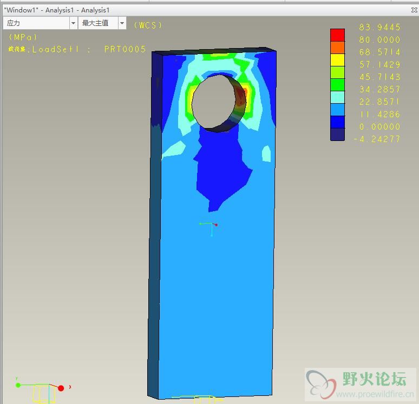Click the legend value 22.8571
The image size is (419, 404).
[x=379, y=102]
